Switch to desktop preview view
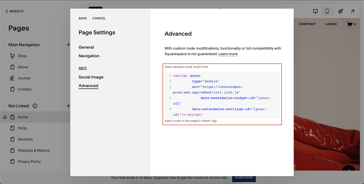The image size is (364, 184). coord(315,11)
